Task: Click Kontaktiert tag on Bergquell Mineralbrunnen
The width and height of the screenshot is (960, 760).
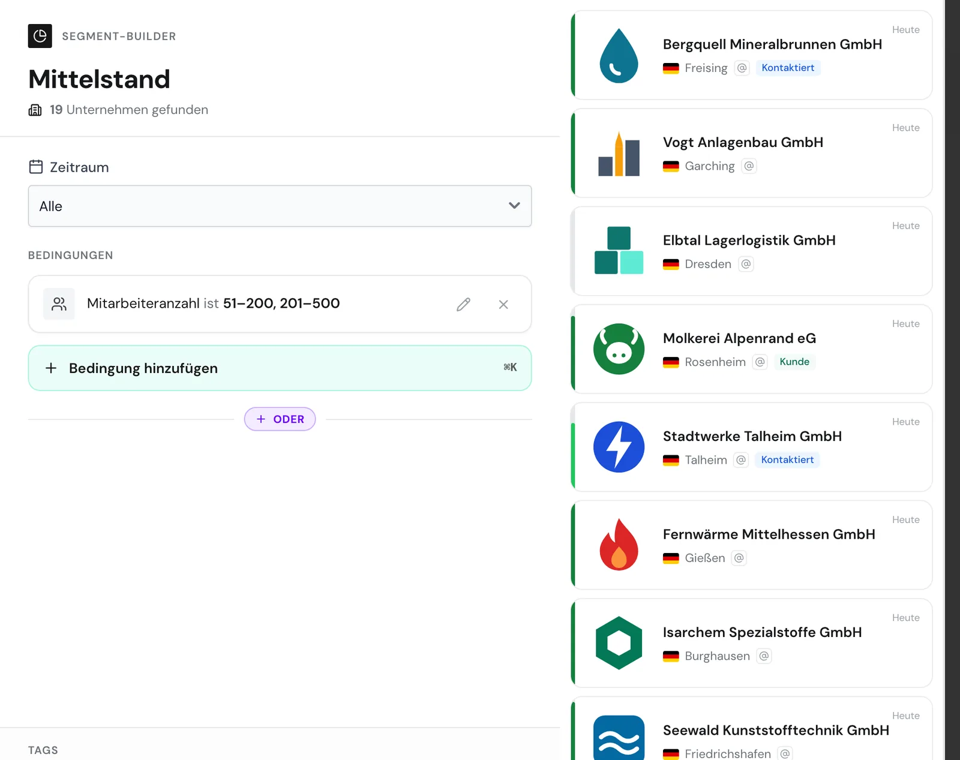Action: pyautogui.click(x=788, y=68)
